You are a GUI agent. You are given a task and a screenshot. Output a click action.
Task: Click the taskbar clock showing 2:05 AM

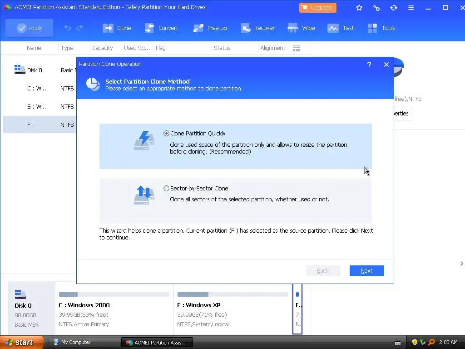tap(448, 343)
